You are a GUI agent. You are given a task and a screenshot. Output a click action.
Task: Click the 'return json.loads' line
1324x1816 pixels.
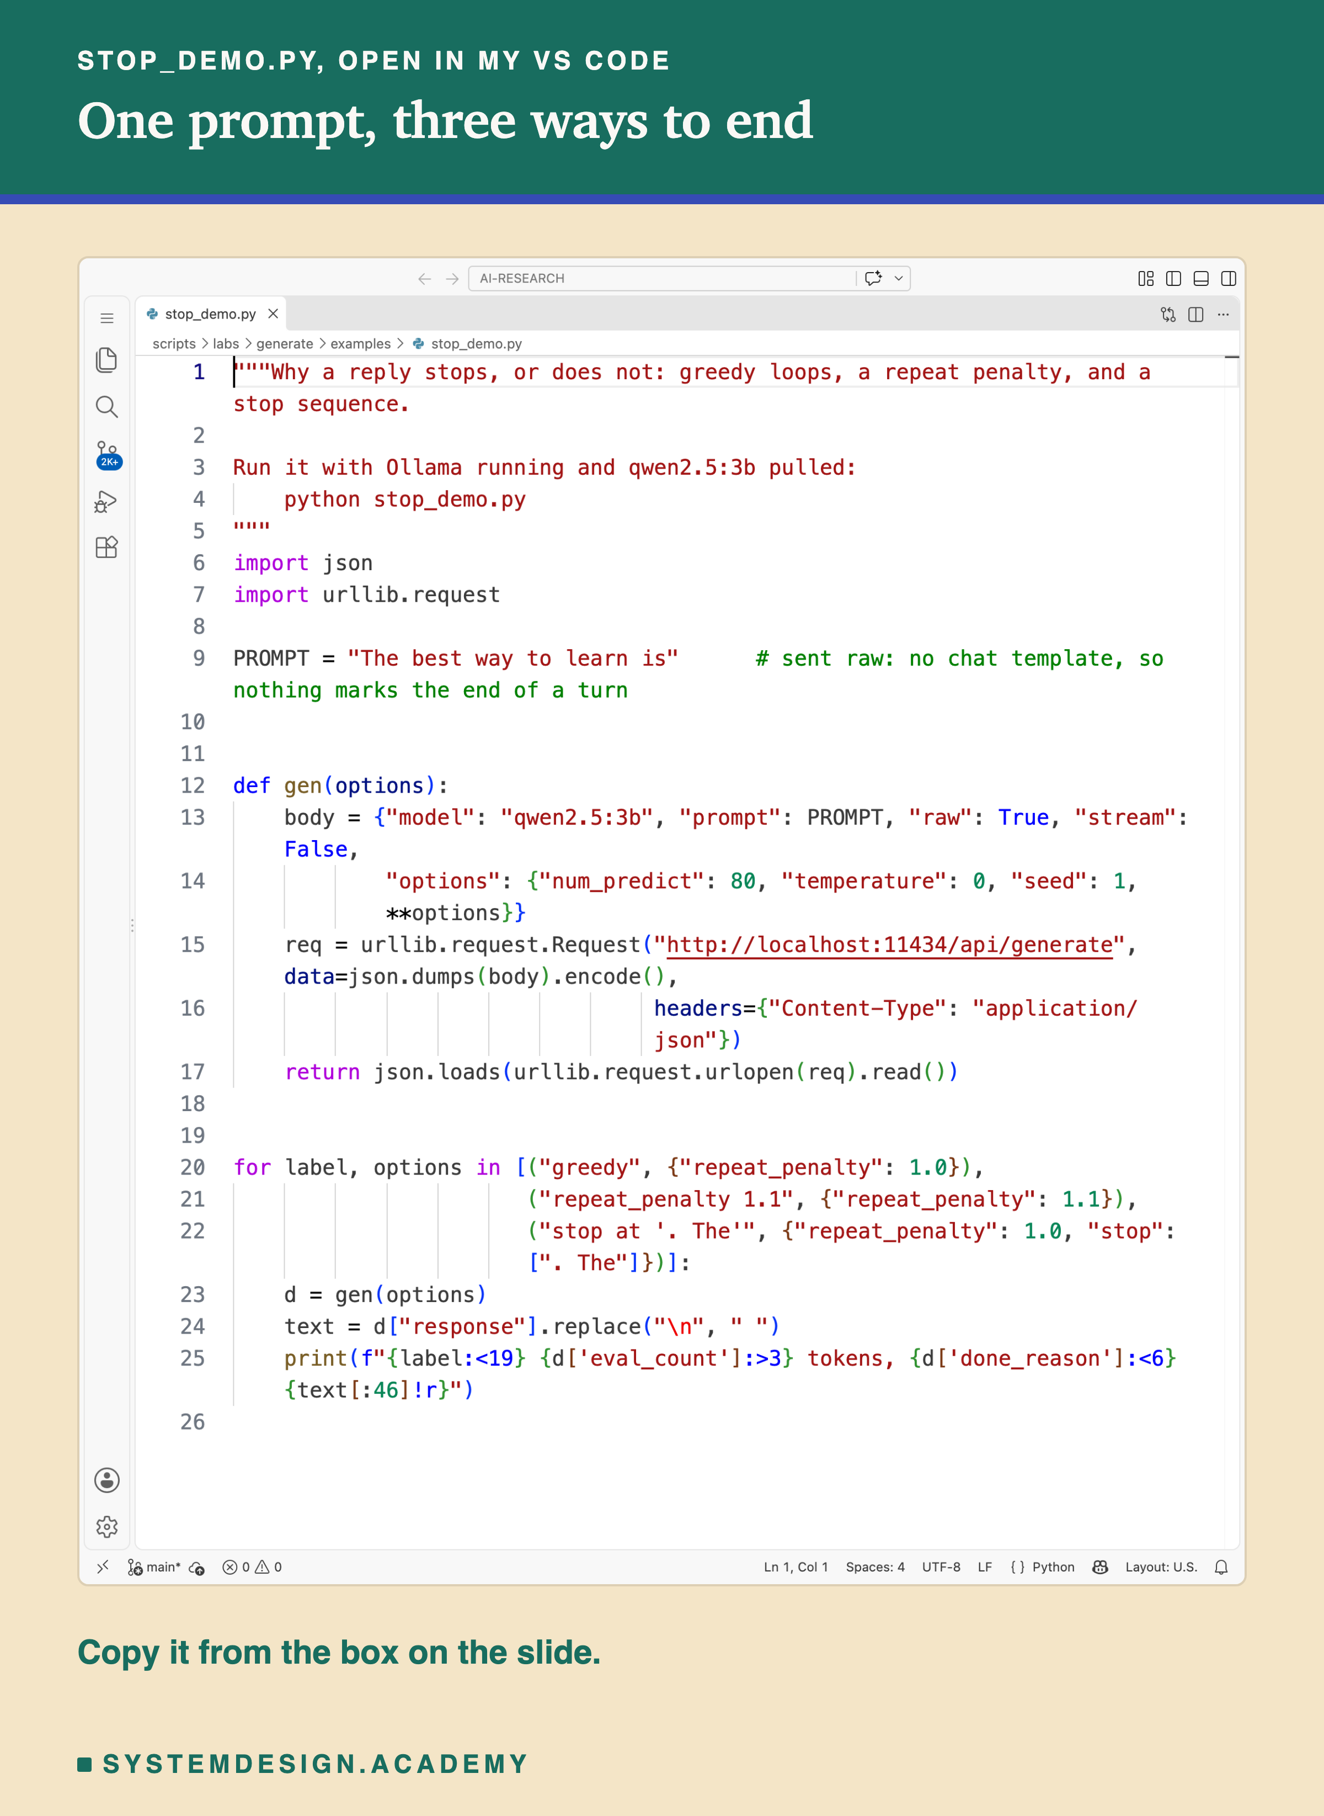pyautogui.click(x=621, y=1071)
